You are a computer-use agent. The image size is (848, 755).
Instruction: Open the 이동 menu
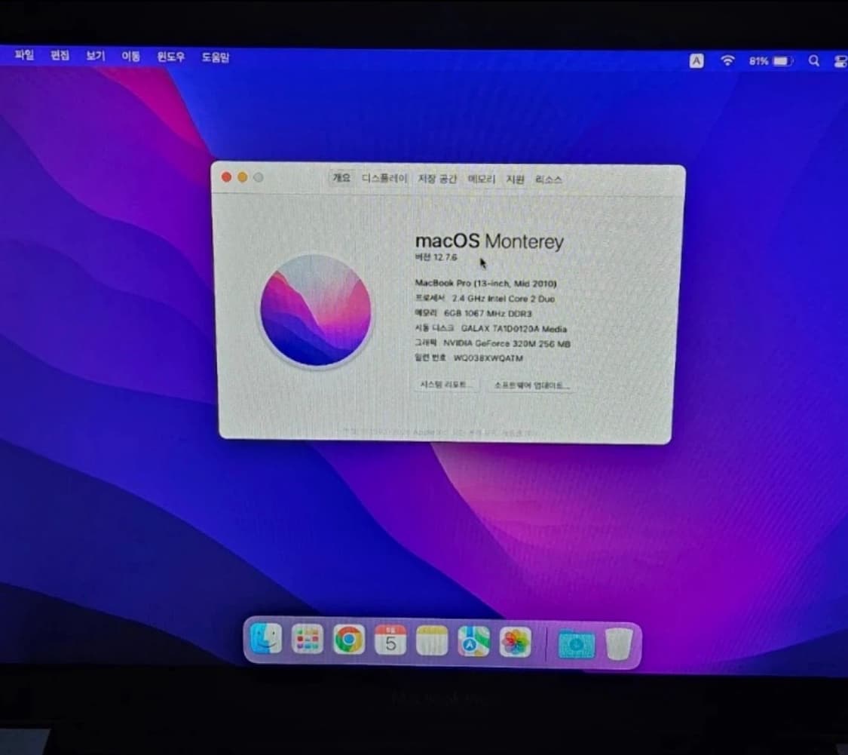coord(131,56)
